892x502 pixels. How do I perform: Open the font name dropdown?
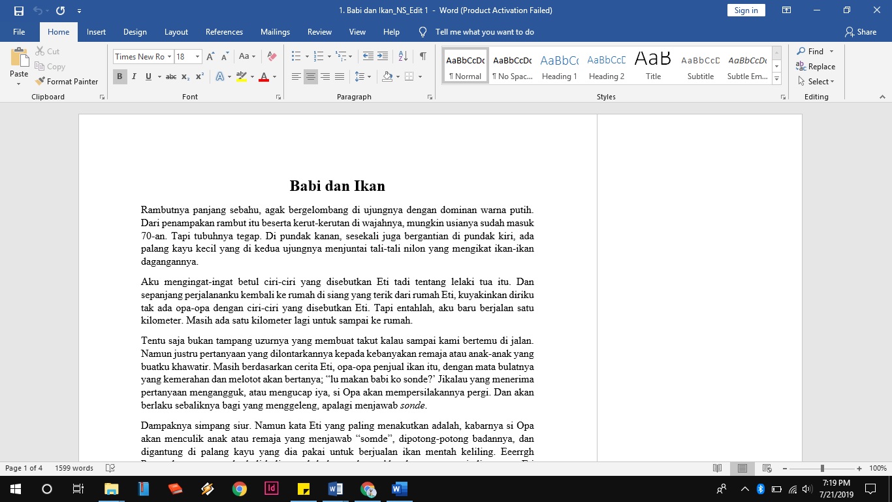click(x=169, y=57)
